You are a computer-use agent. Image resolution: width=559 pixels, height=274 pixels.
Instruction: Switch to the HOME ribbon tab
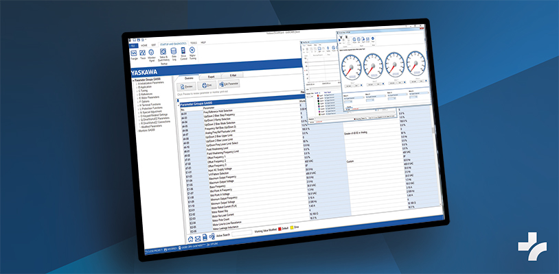tap(144, 45)
